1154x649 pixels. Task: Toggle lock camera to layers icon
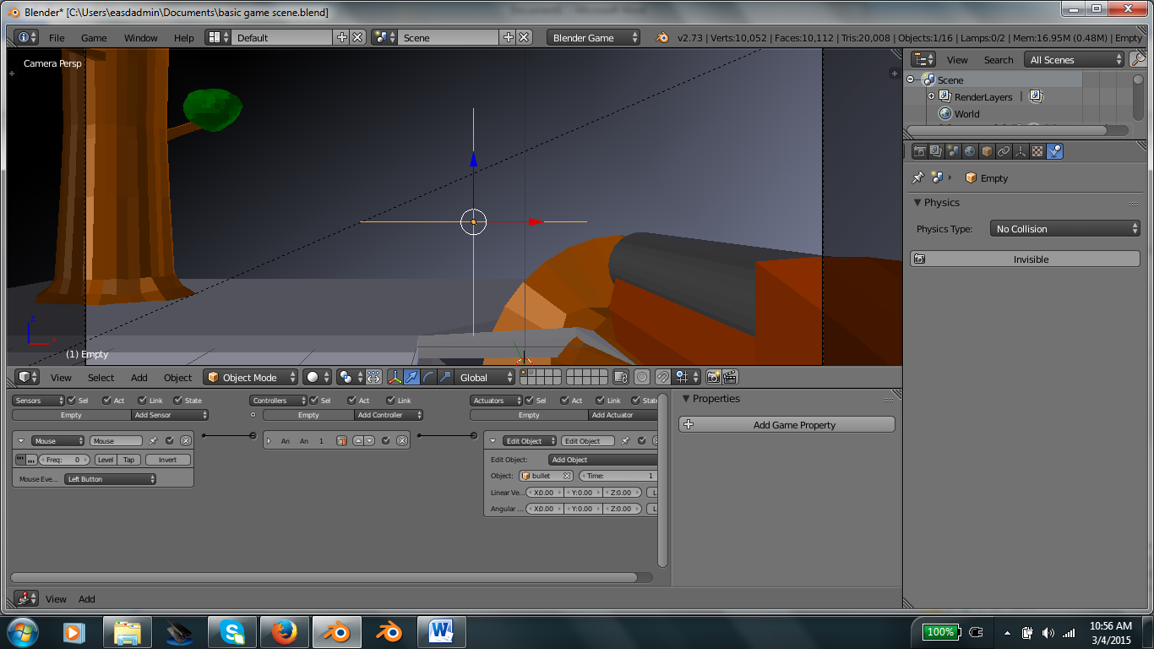(x=621, y=378)
